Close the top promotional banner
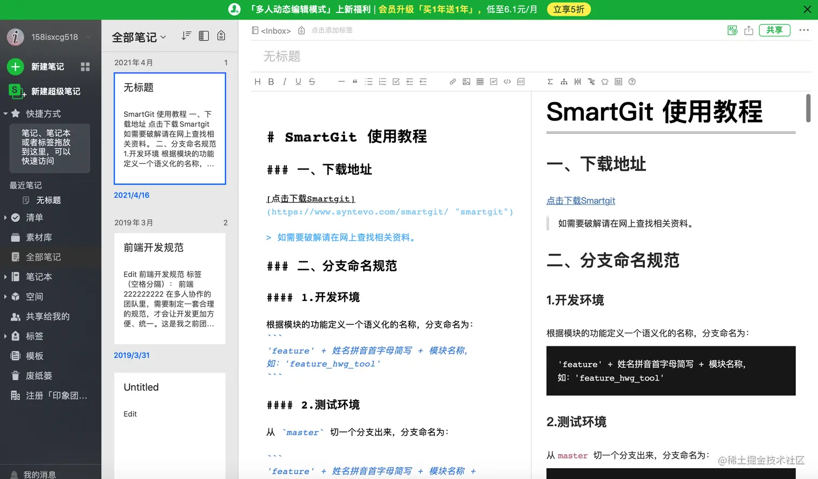Screen dimensions: 818x479 coord(807,9)
